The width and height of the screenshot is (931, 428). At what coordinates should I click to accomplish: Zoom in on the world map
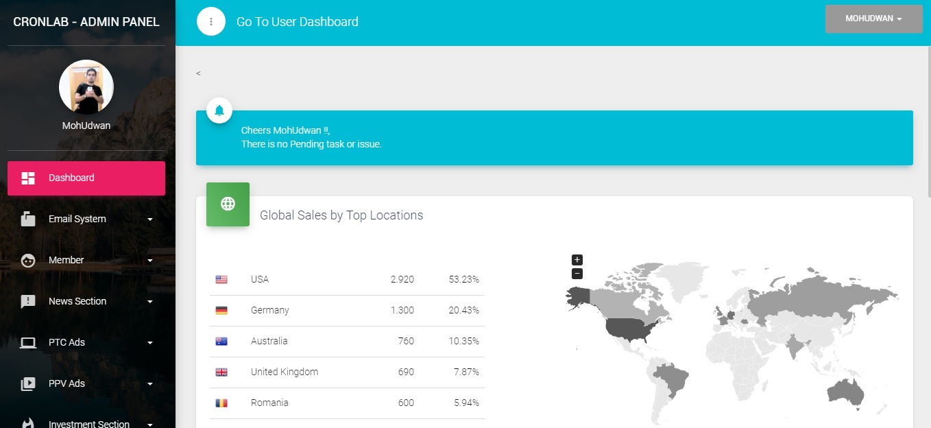pyautogui.click(x=577, y=260)
